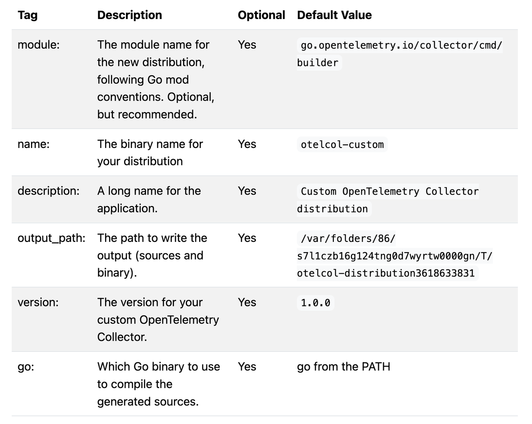Click the 1.0.0 version code value

pos(315,303)
